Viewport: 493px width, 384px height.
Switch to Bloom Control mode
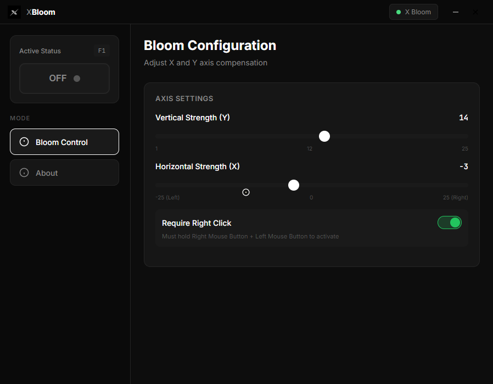point(64,142)
